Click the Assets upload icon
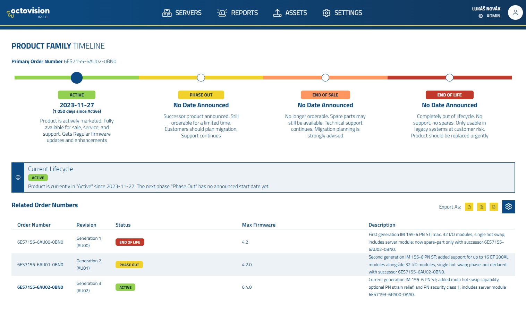 click(x=277, y=13)
